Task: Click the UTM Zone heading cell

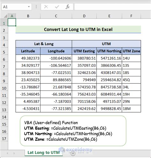Action: tap(131, 51)
